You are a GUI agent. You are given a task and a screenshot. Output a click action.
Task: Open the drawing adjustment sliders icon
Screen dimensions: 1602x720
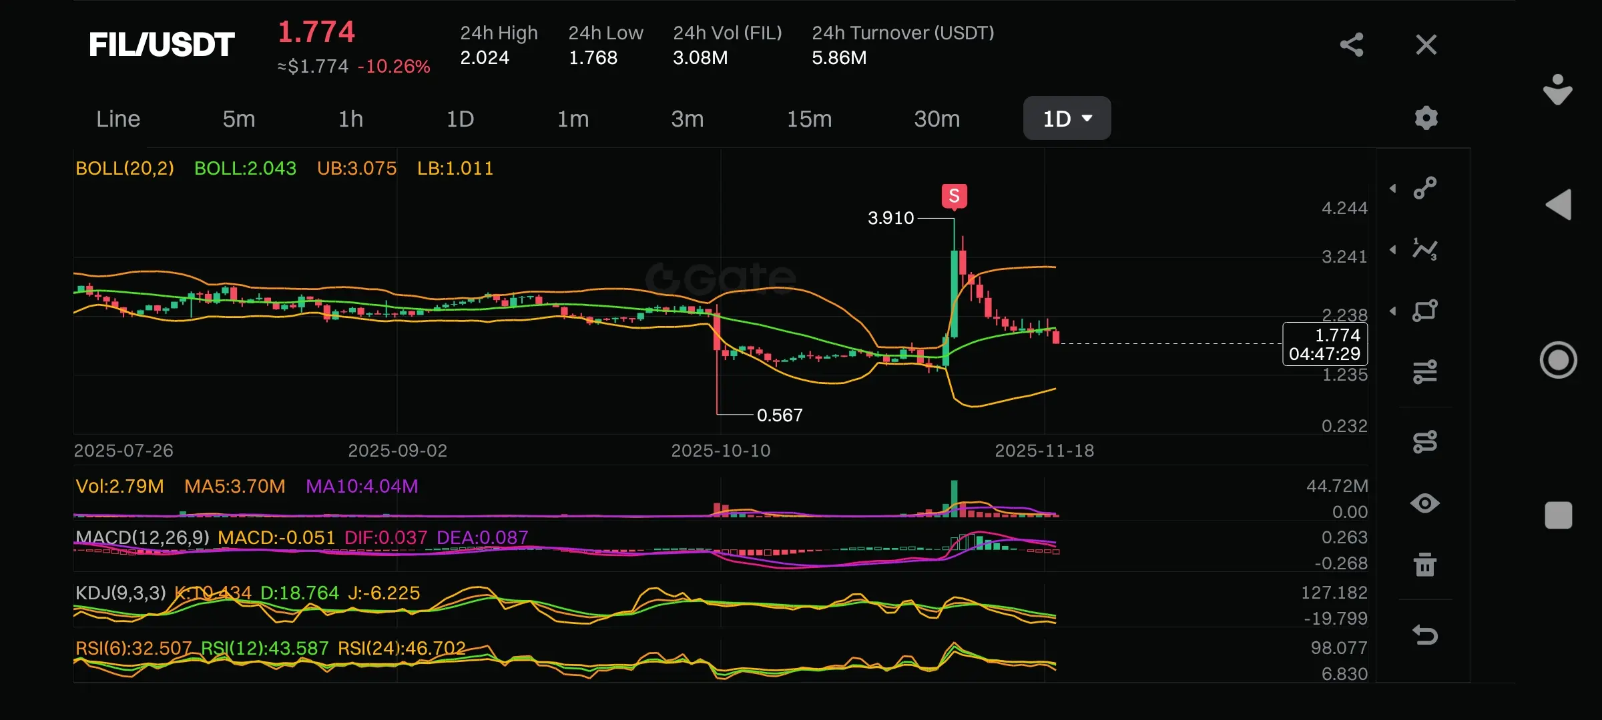[x=1425, y=372]
